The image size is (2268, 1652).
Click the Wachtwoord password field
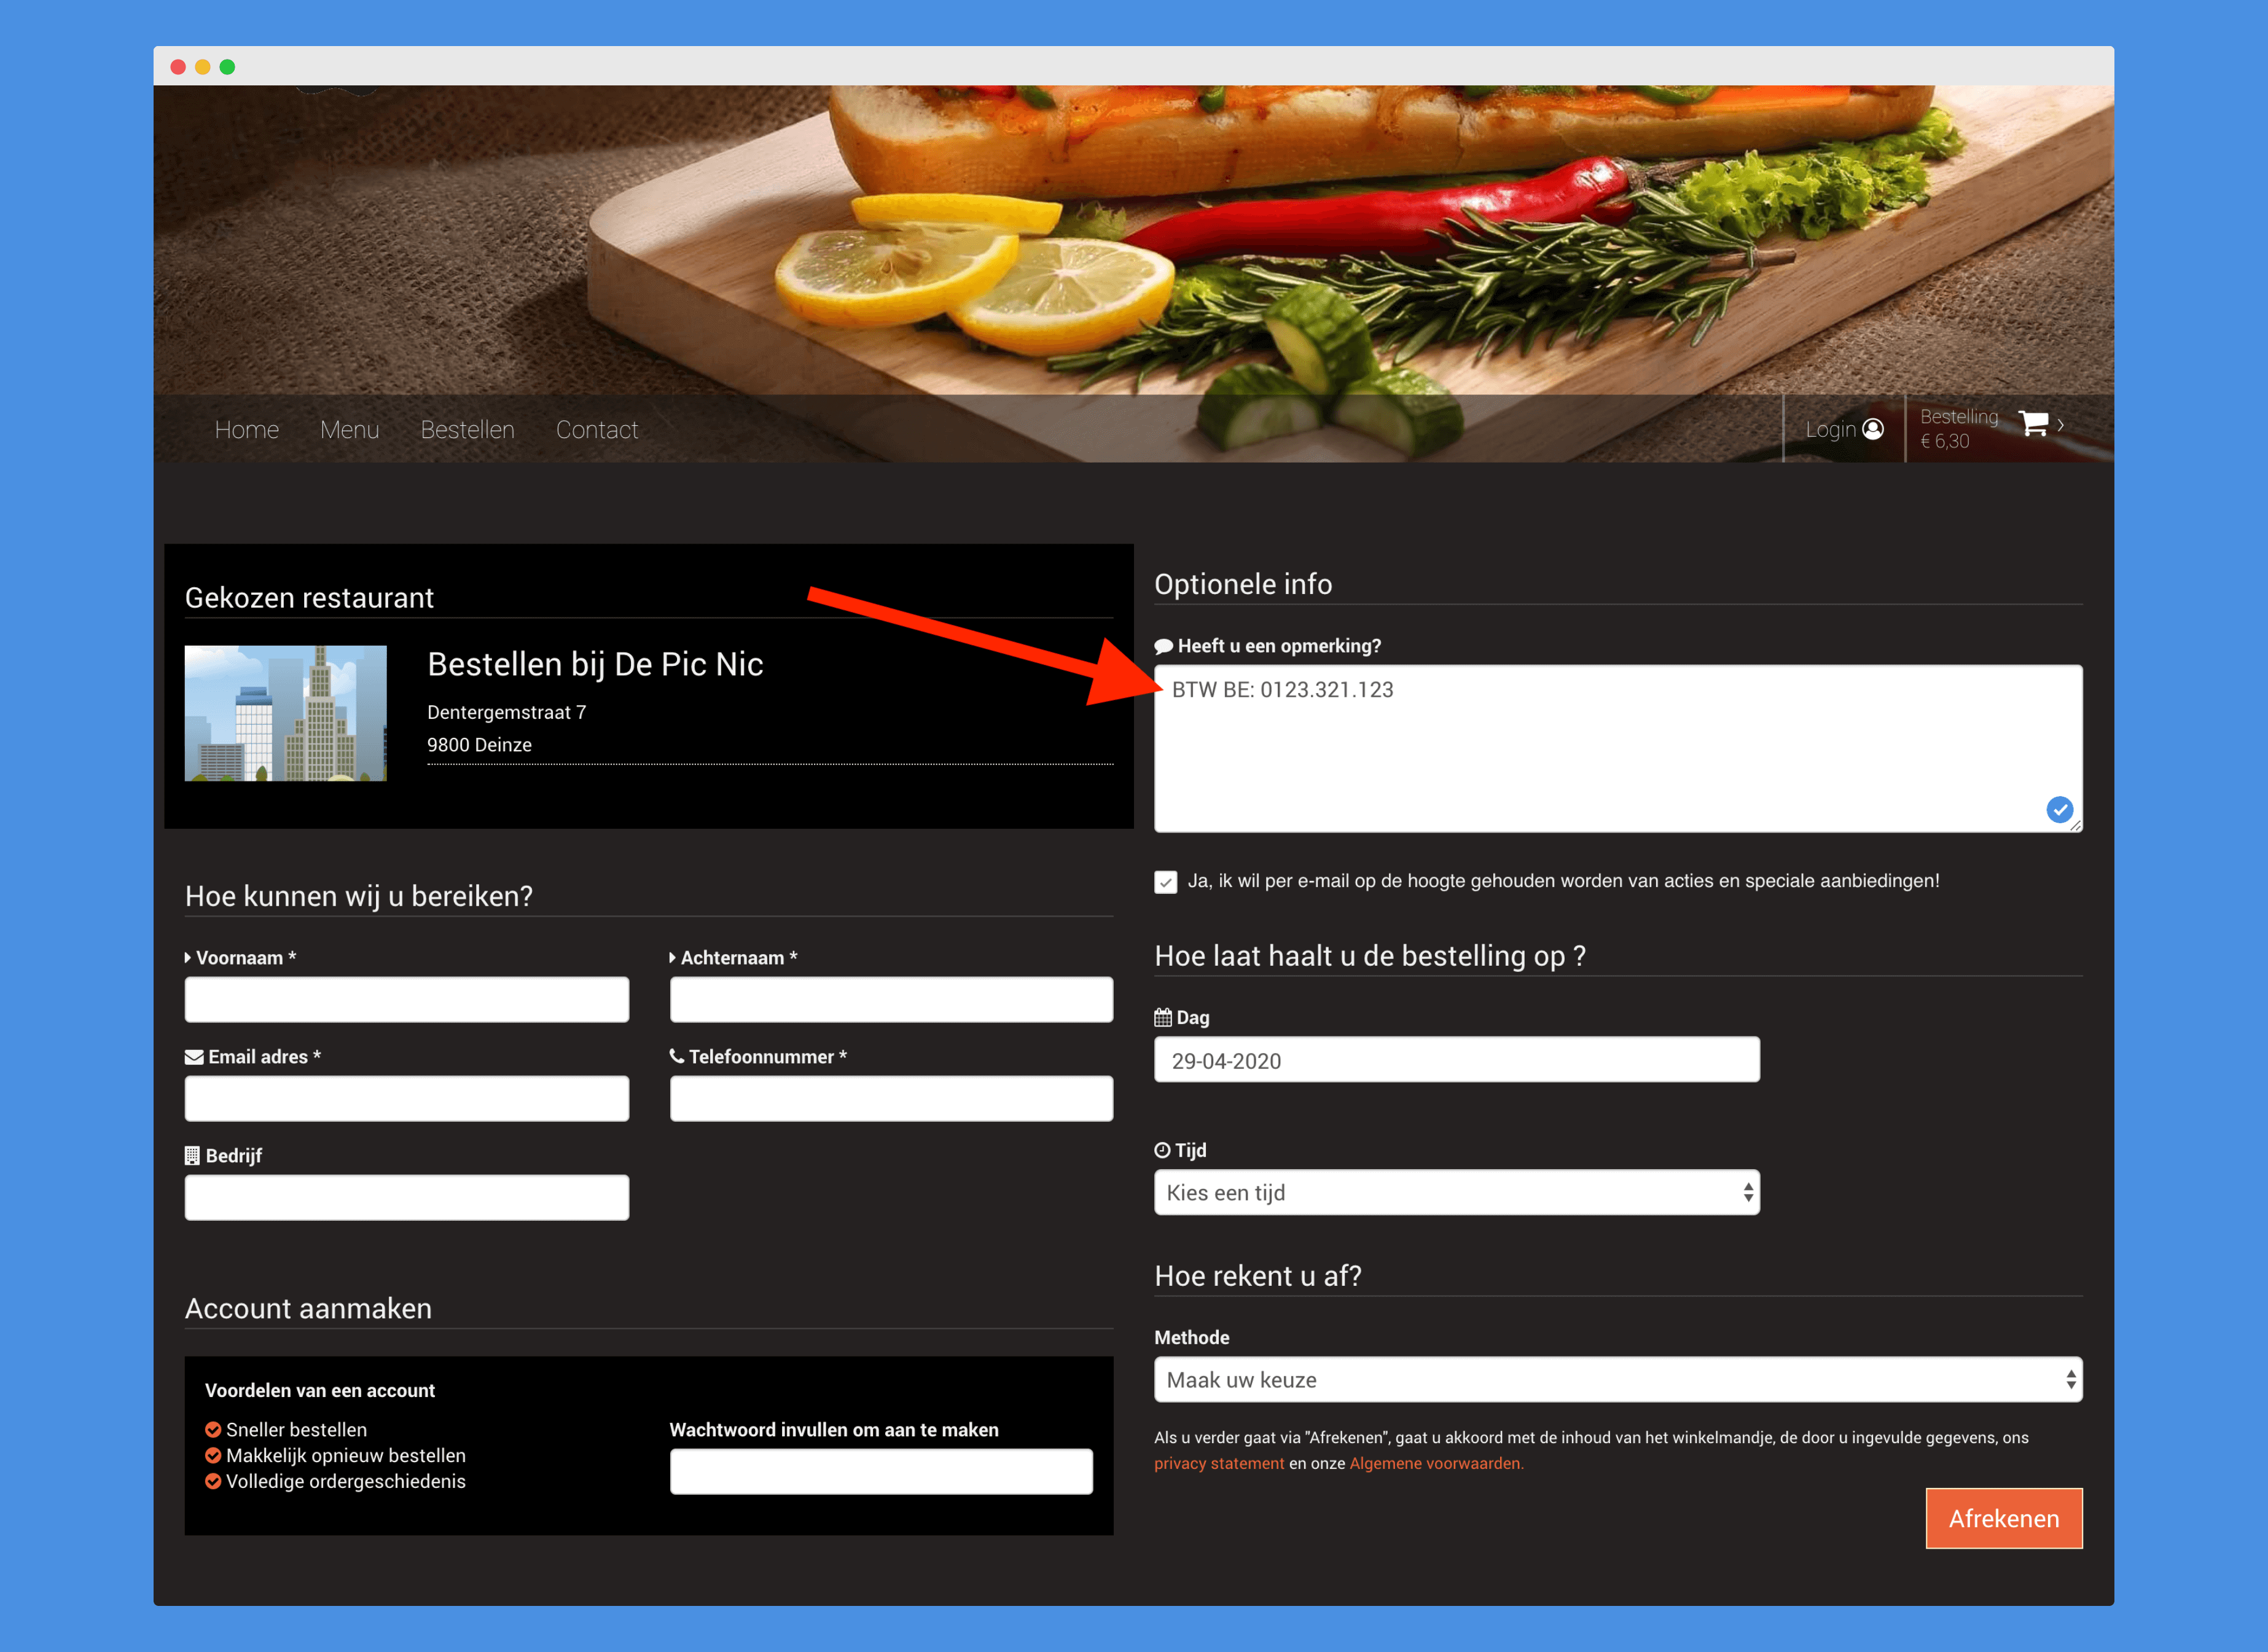(881, 1472)
